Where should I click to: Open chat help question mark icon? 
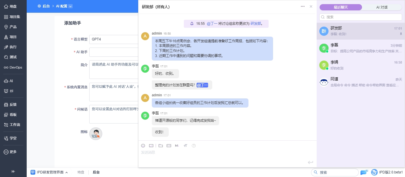(x=194, y=146)
